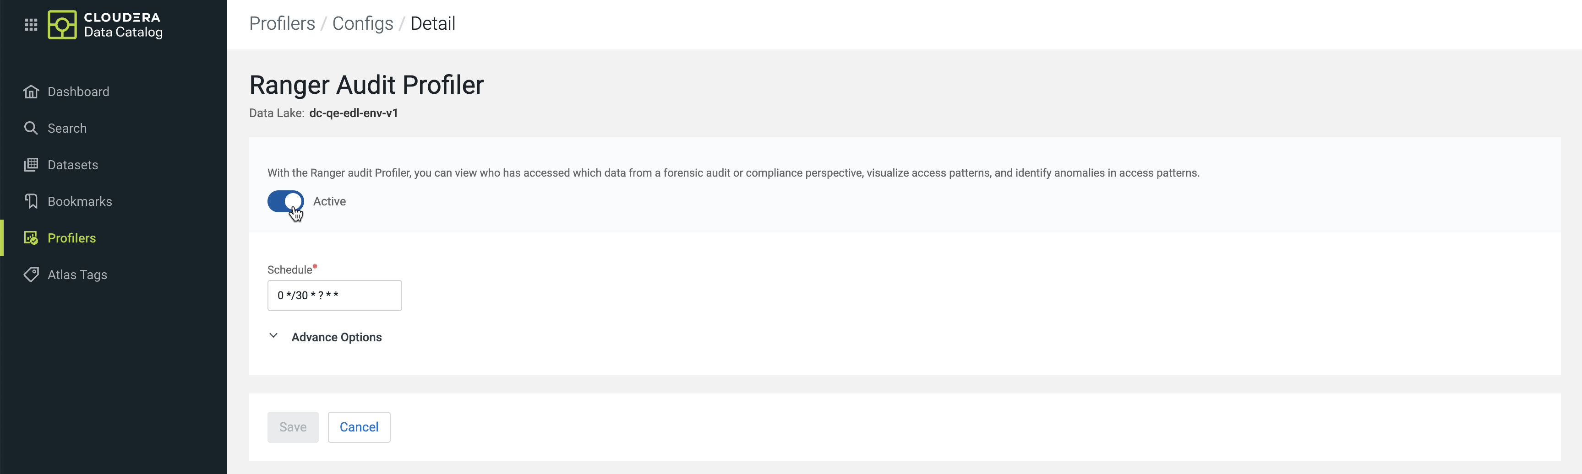Go to Datasets in sidebar

pos(72,165)
